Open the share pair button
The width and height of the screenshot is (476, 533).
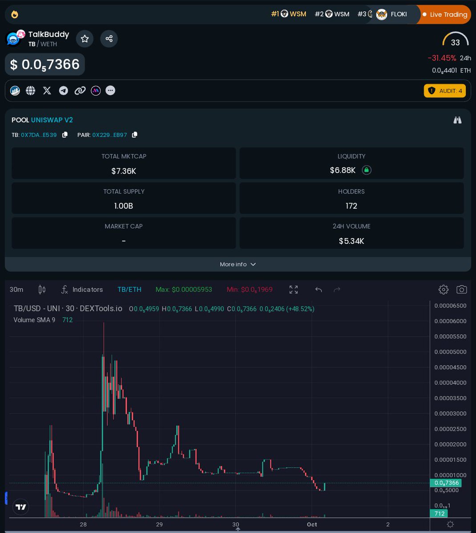click(109, 39)
